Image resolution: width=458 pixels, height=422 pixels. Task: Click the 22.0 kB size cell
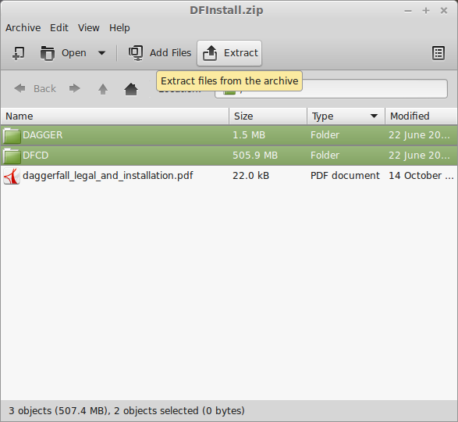[250, 176]
